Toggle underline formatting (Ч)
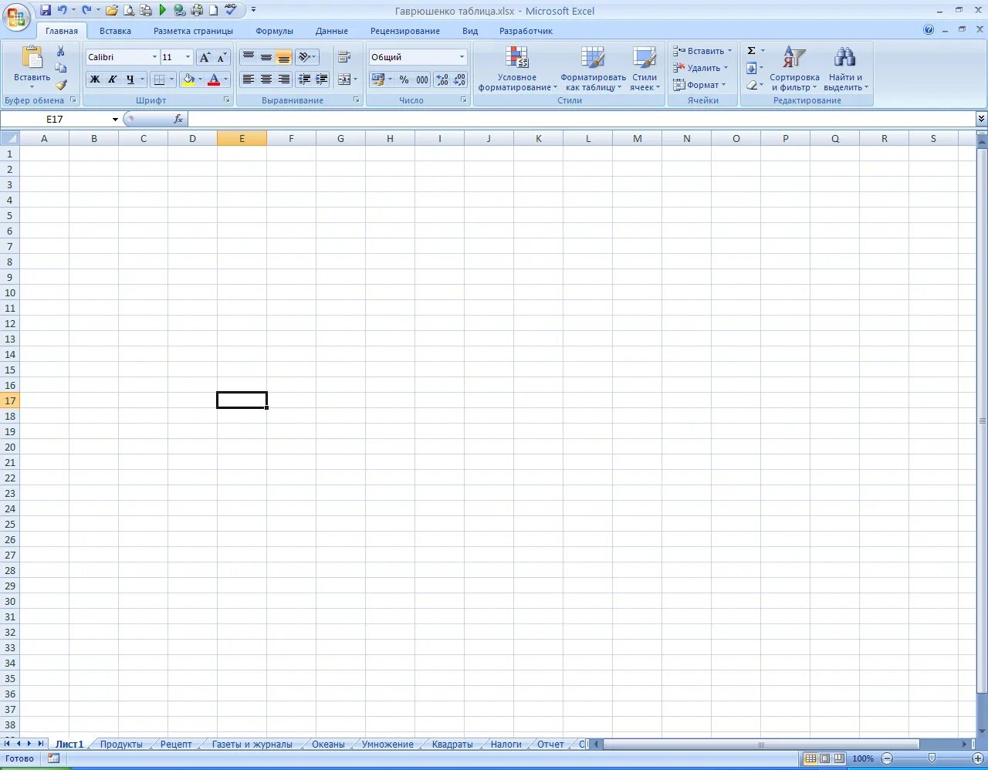The width and height of the screenshot is (988, 770). (130, 79)
